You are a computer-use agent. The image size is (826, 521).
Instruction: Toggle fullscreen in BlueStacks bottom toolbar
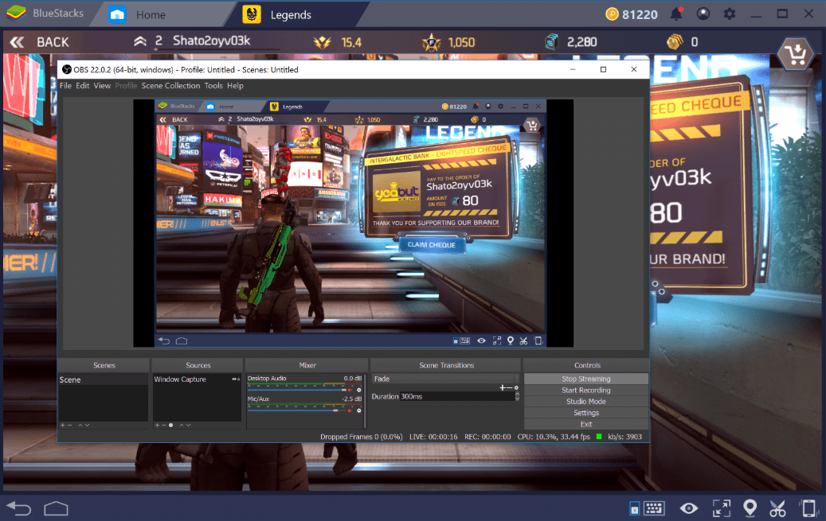coord(721,507)
